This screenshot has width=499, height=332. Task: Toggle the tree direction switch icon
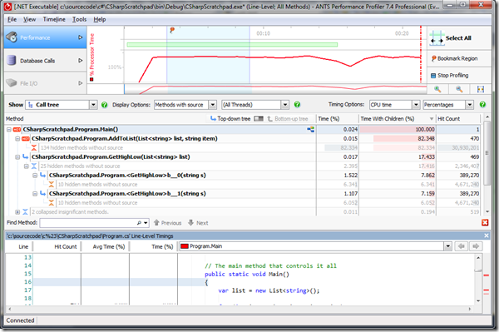pyautogui.click(x=259, y=119)
